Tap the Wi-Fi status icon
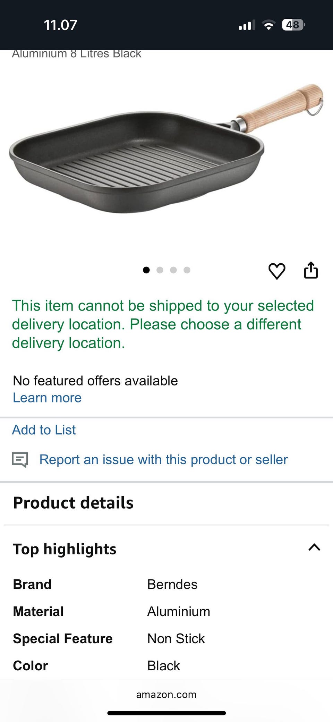This screenshot has width=333, height=722. [x=268, y=25]
